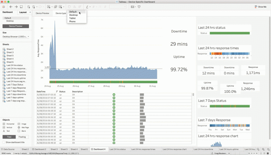Click the Show/Hide Cards toolbar icon
Screen dimensions: 271x155
132,7
